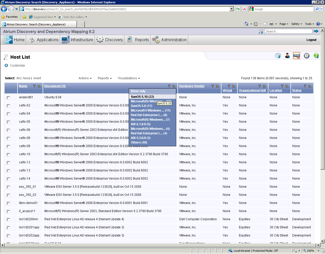Open the IE Tools menu dropdown
This screenshot has height=254, width=325.
[x=310, y=24]
